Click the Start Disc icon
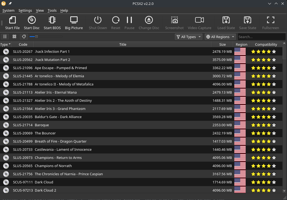The width and height of the screenshot is (287, 200). click(32, 20)
